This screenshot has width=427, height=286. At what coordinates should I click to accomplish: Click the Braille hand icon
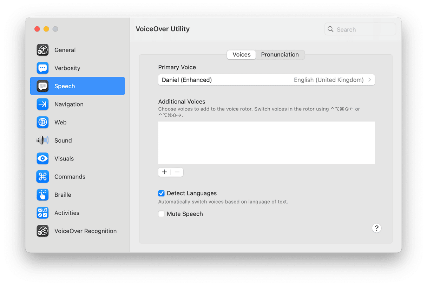point(42,195)
